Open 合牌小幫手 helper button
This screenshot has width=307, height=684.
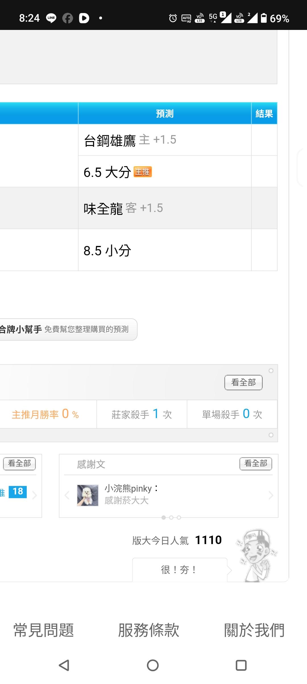point(64,329)
